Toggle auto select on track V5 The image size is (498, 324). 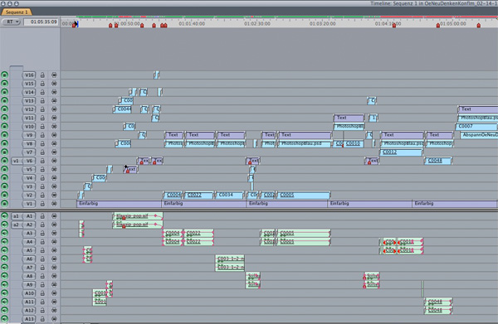54,169
